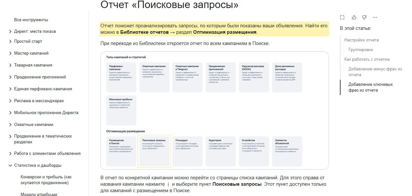The image size is (412, 196).
Task: Expand chevron next to Продвижение приложений
Action: tap(10, 77)
